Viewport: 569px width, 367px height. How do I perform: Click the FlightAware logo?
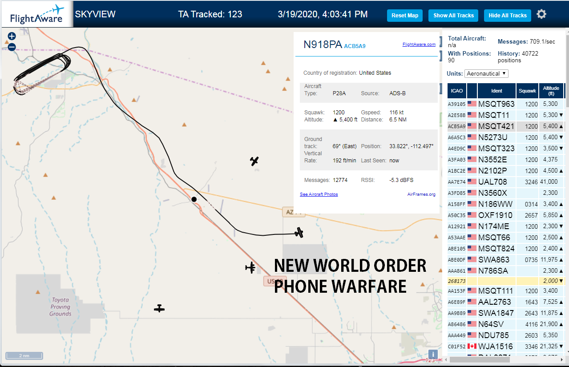click(37, 15)
